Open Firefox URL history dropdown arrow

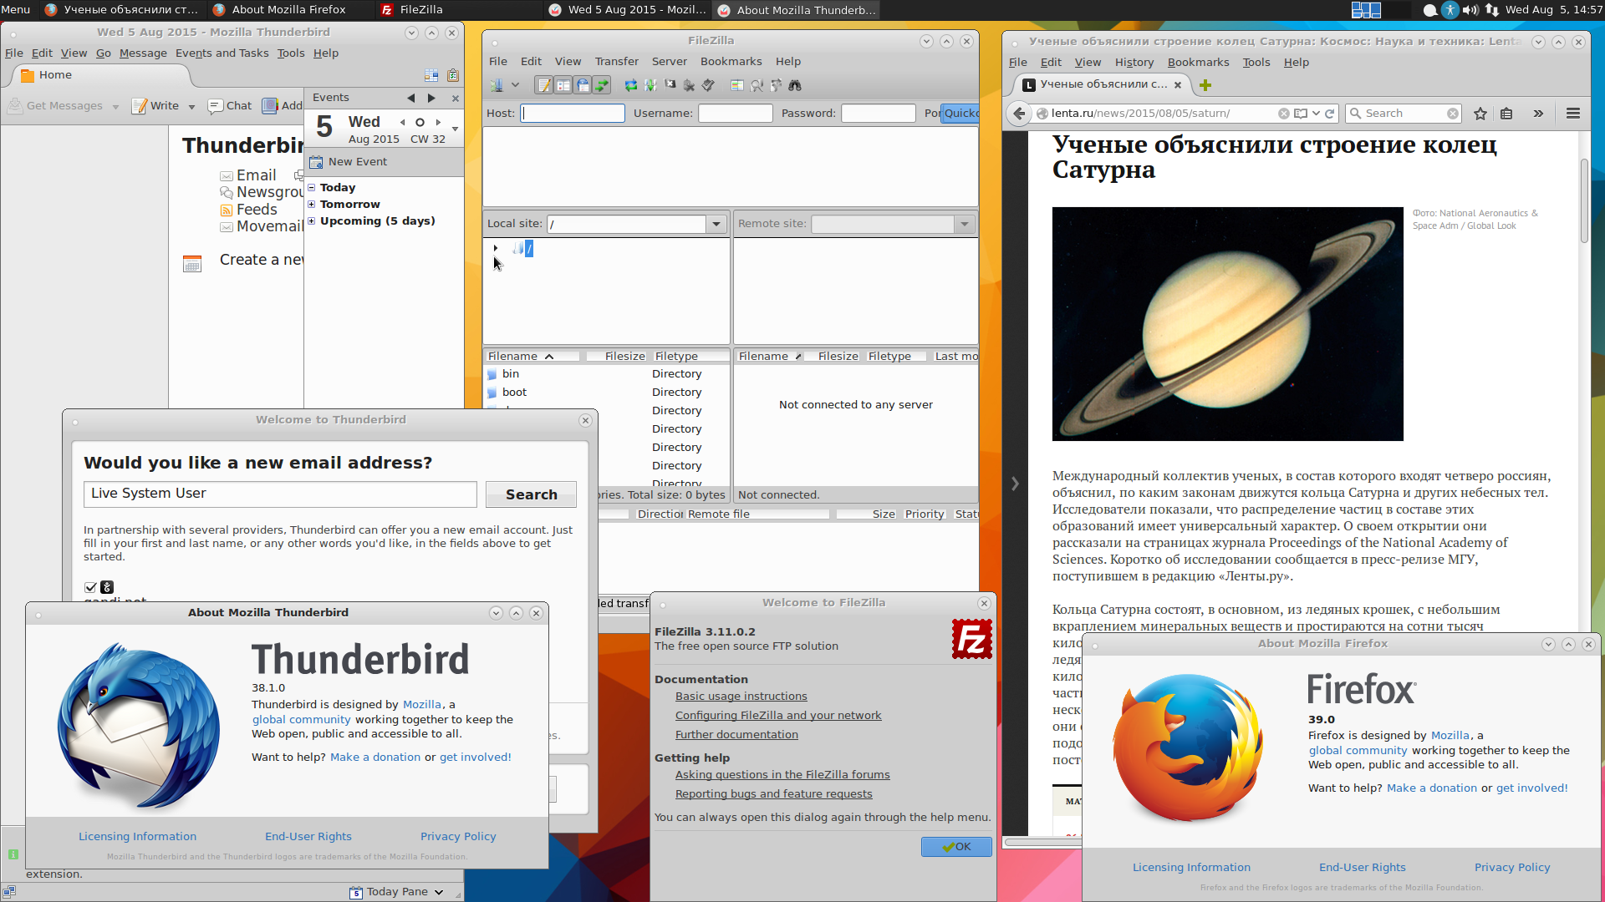click(x=1316, y=114)
